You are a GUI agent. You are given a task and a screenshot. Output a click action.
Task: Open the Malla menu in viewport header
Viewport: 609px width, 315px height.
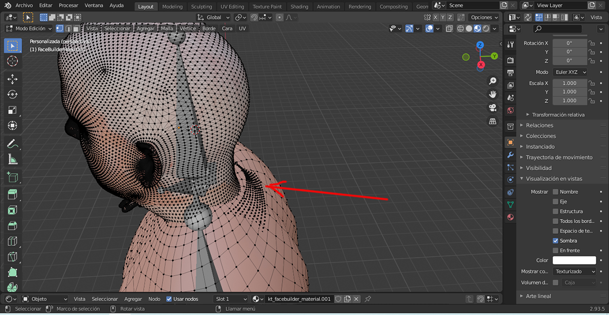167,29
